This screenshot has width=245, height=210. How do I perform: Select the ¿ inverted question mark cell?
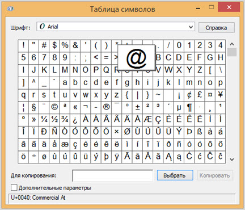(75, 120)
